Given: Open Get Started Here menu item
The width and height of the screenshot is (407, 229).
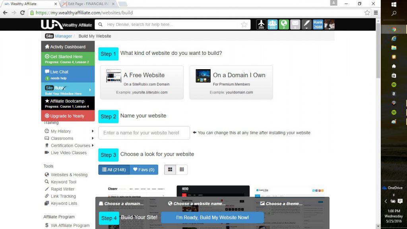Looking at the screenshot, I should coord(68,59).
